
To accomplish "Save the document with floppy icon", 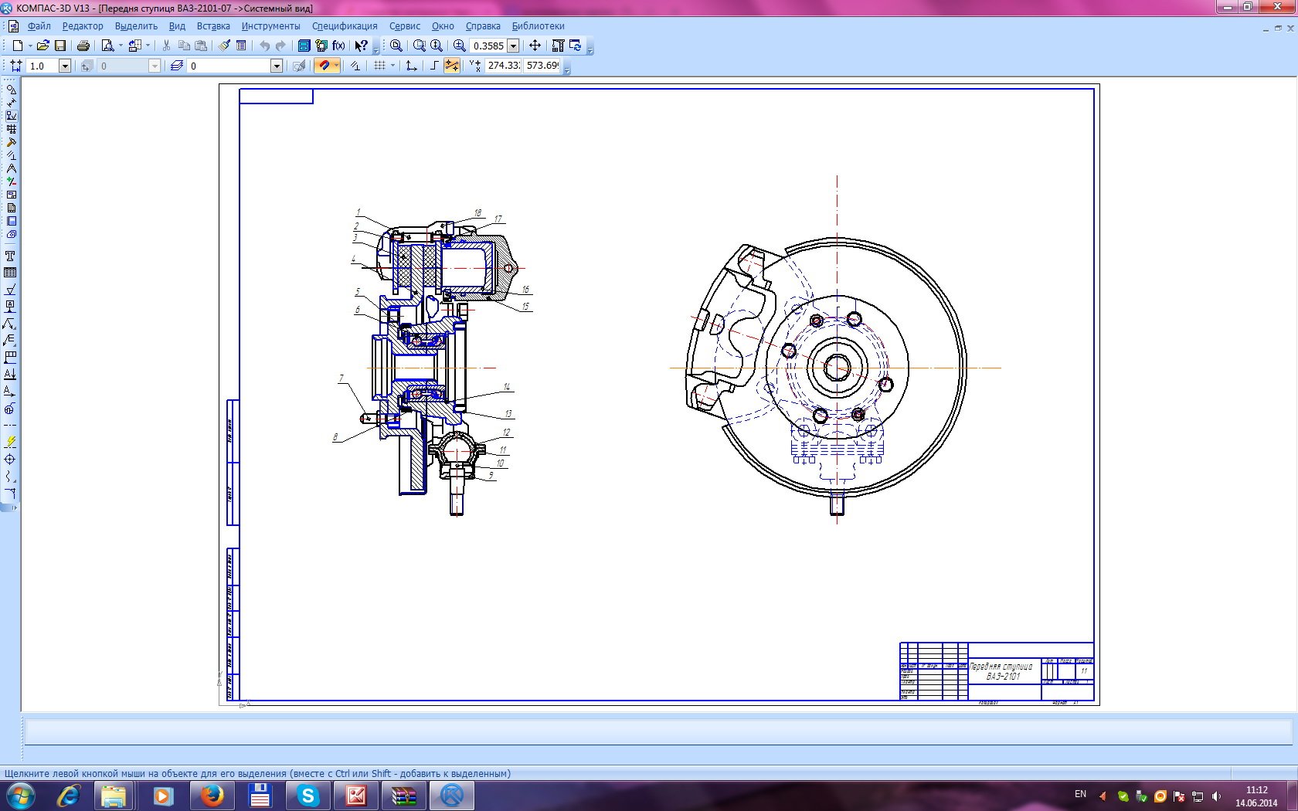I will tap(60, 46).
